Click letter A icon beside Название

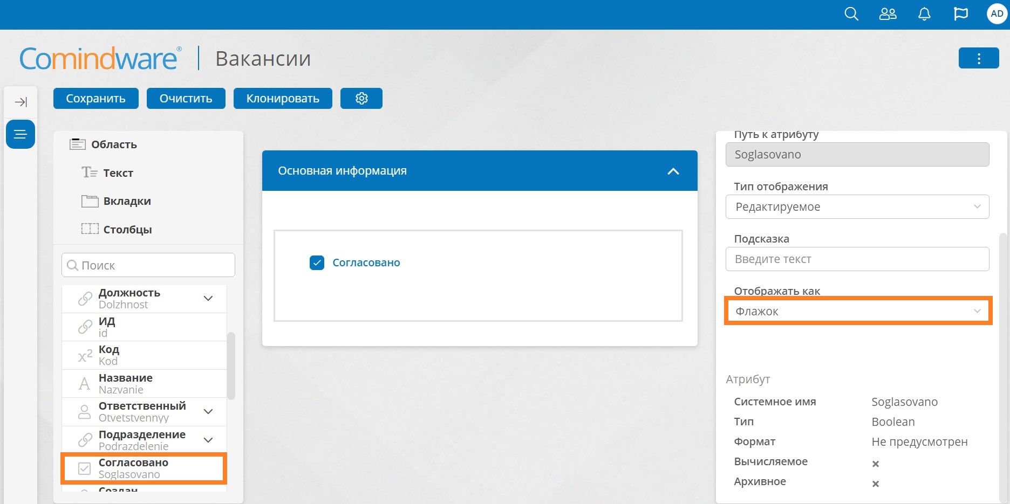click(84, 384)
